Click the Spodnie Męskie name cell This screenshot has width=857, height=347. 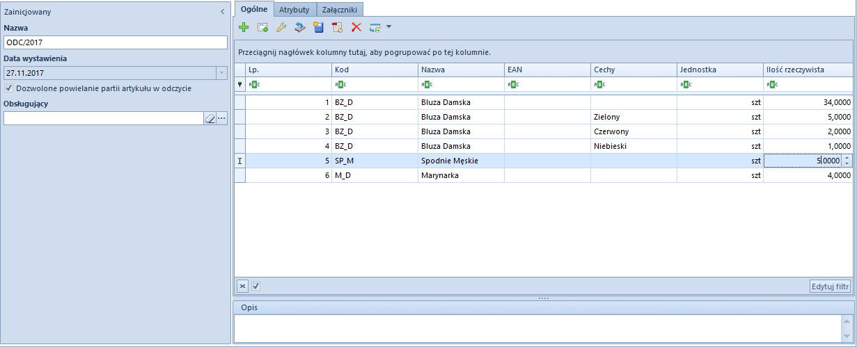pyautogui.click(x=461, y=161)
